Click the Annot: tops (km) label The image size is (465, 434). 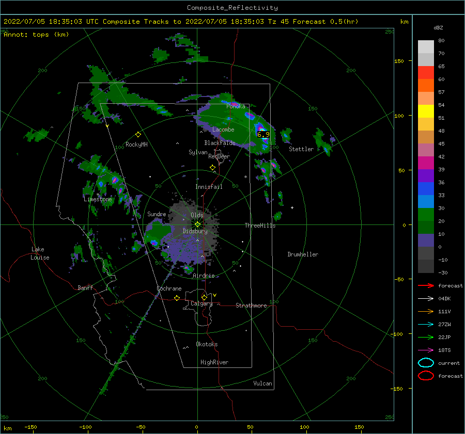[x=36, y=35]
